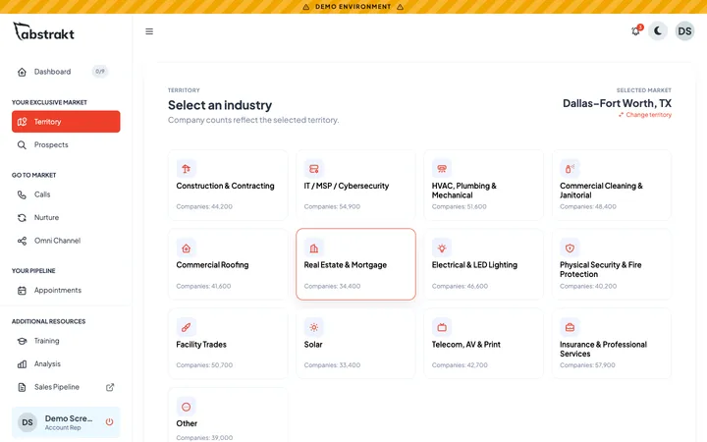707x442 pixels.
Task: Select the Real Estate & Mortgage card
Action: tap(355, 264)
